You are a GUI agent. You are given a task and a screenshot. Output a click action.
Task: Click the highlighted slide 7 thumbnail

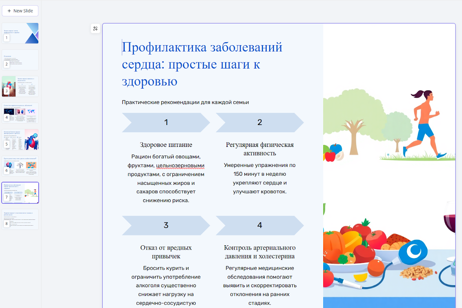(x=20, y=193)
